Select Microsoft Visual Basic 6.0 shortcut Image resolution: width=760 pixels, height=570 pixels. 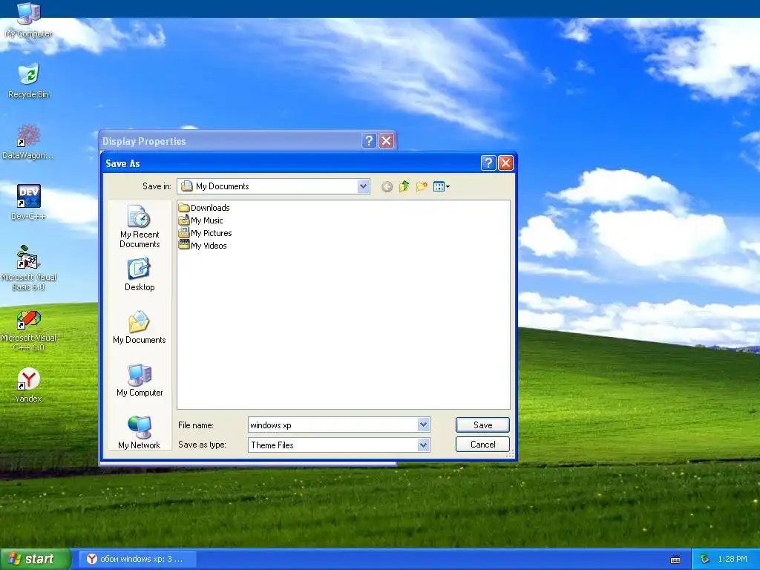pyautogui.click(x=29, y=268)
